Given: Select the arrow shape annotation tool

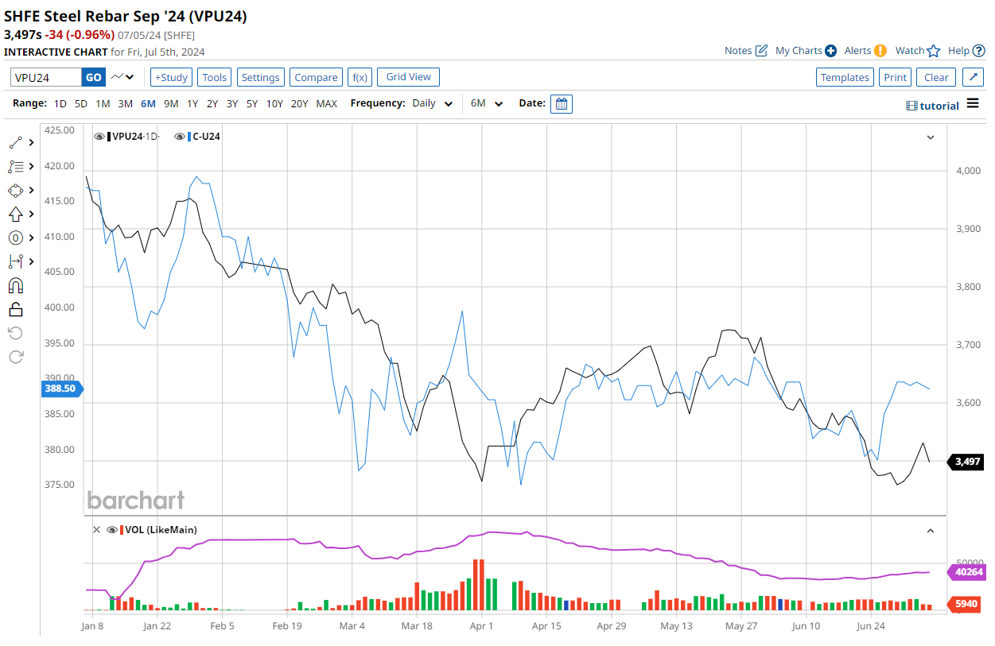Looking at the screenshot, I should tap(16, 214).
